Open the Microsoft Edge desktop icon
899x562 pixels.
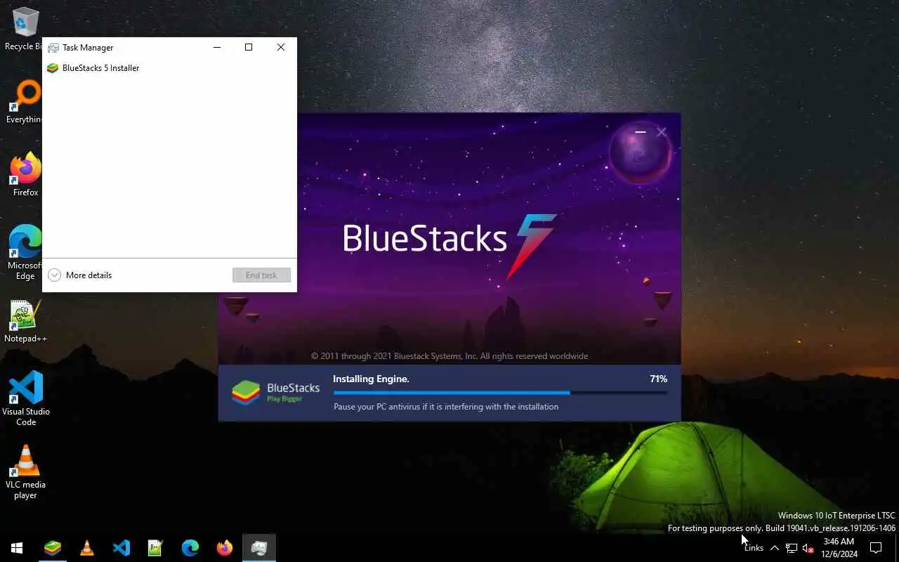click(25, 252)
